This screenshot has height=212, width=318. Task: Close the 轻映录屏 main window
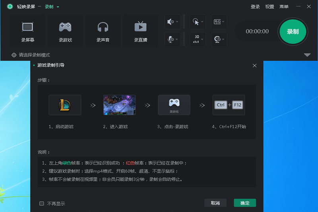309,6
